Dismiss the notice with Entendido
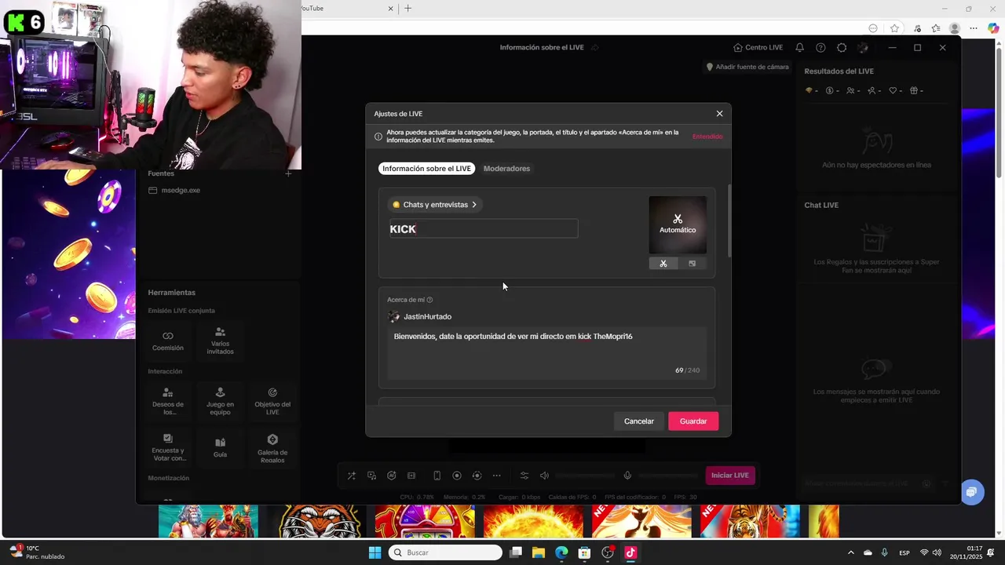The height and width of the screenshot is (565, 1005). 707,137
